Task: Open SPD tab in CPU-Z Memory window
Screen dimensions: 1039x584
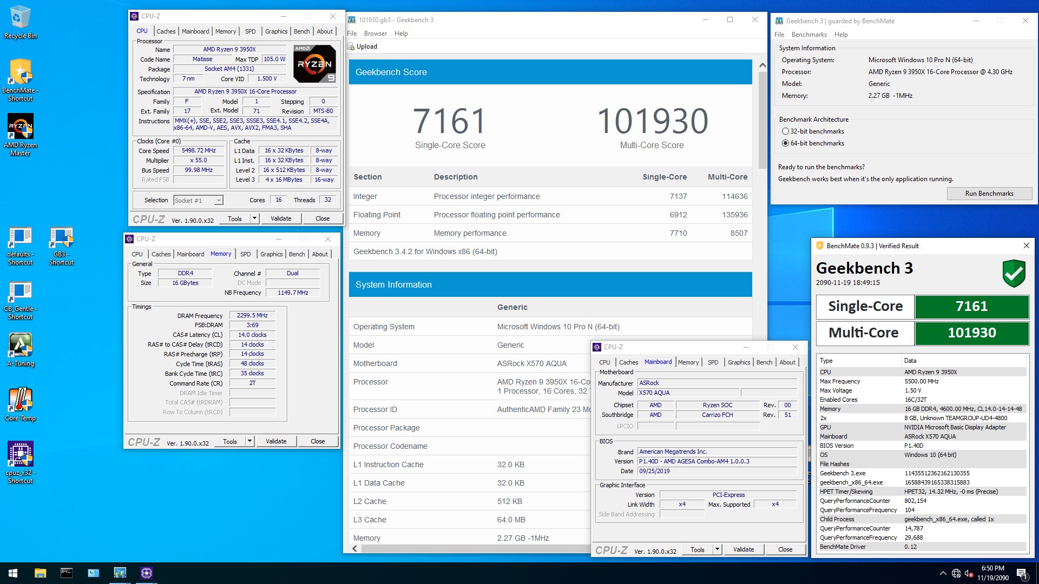Action: (x=246, y=254)
